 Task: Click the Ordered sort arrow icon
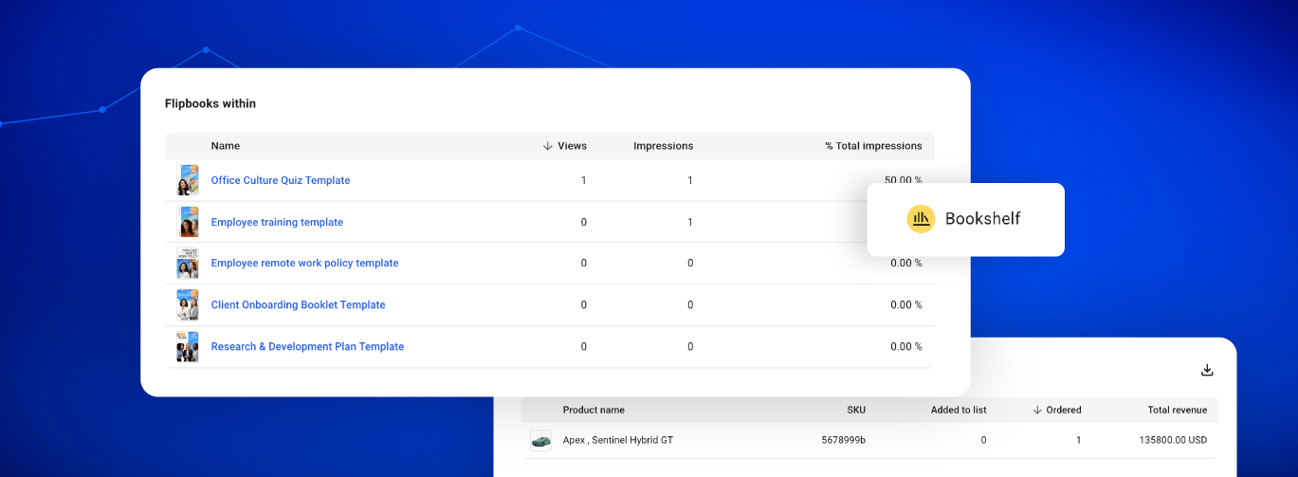1036,410
